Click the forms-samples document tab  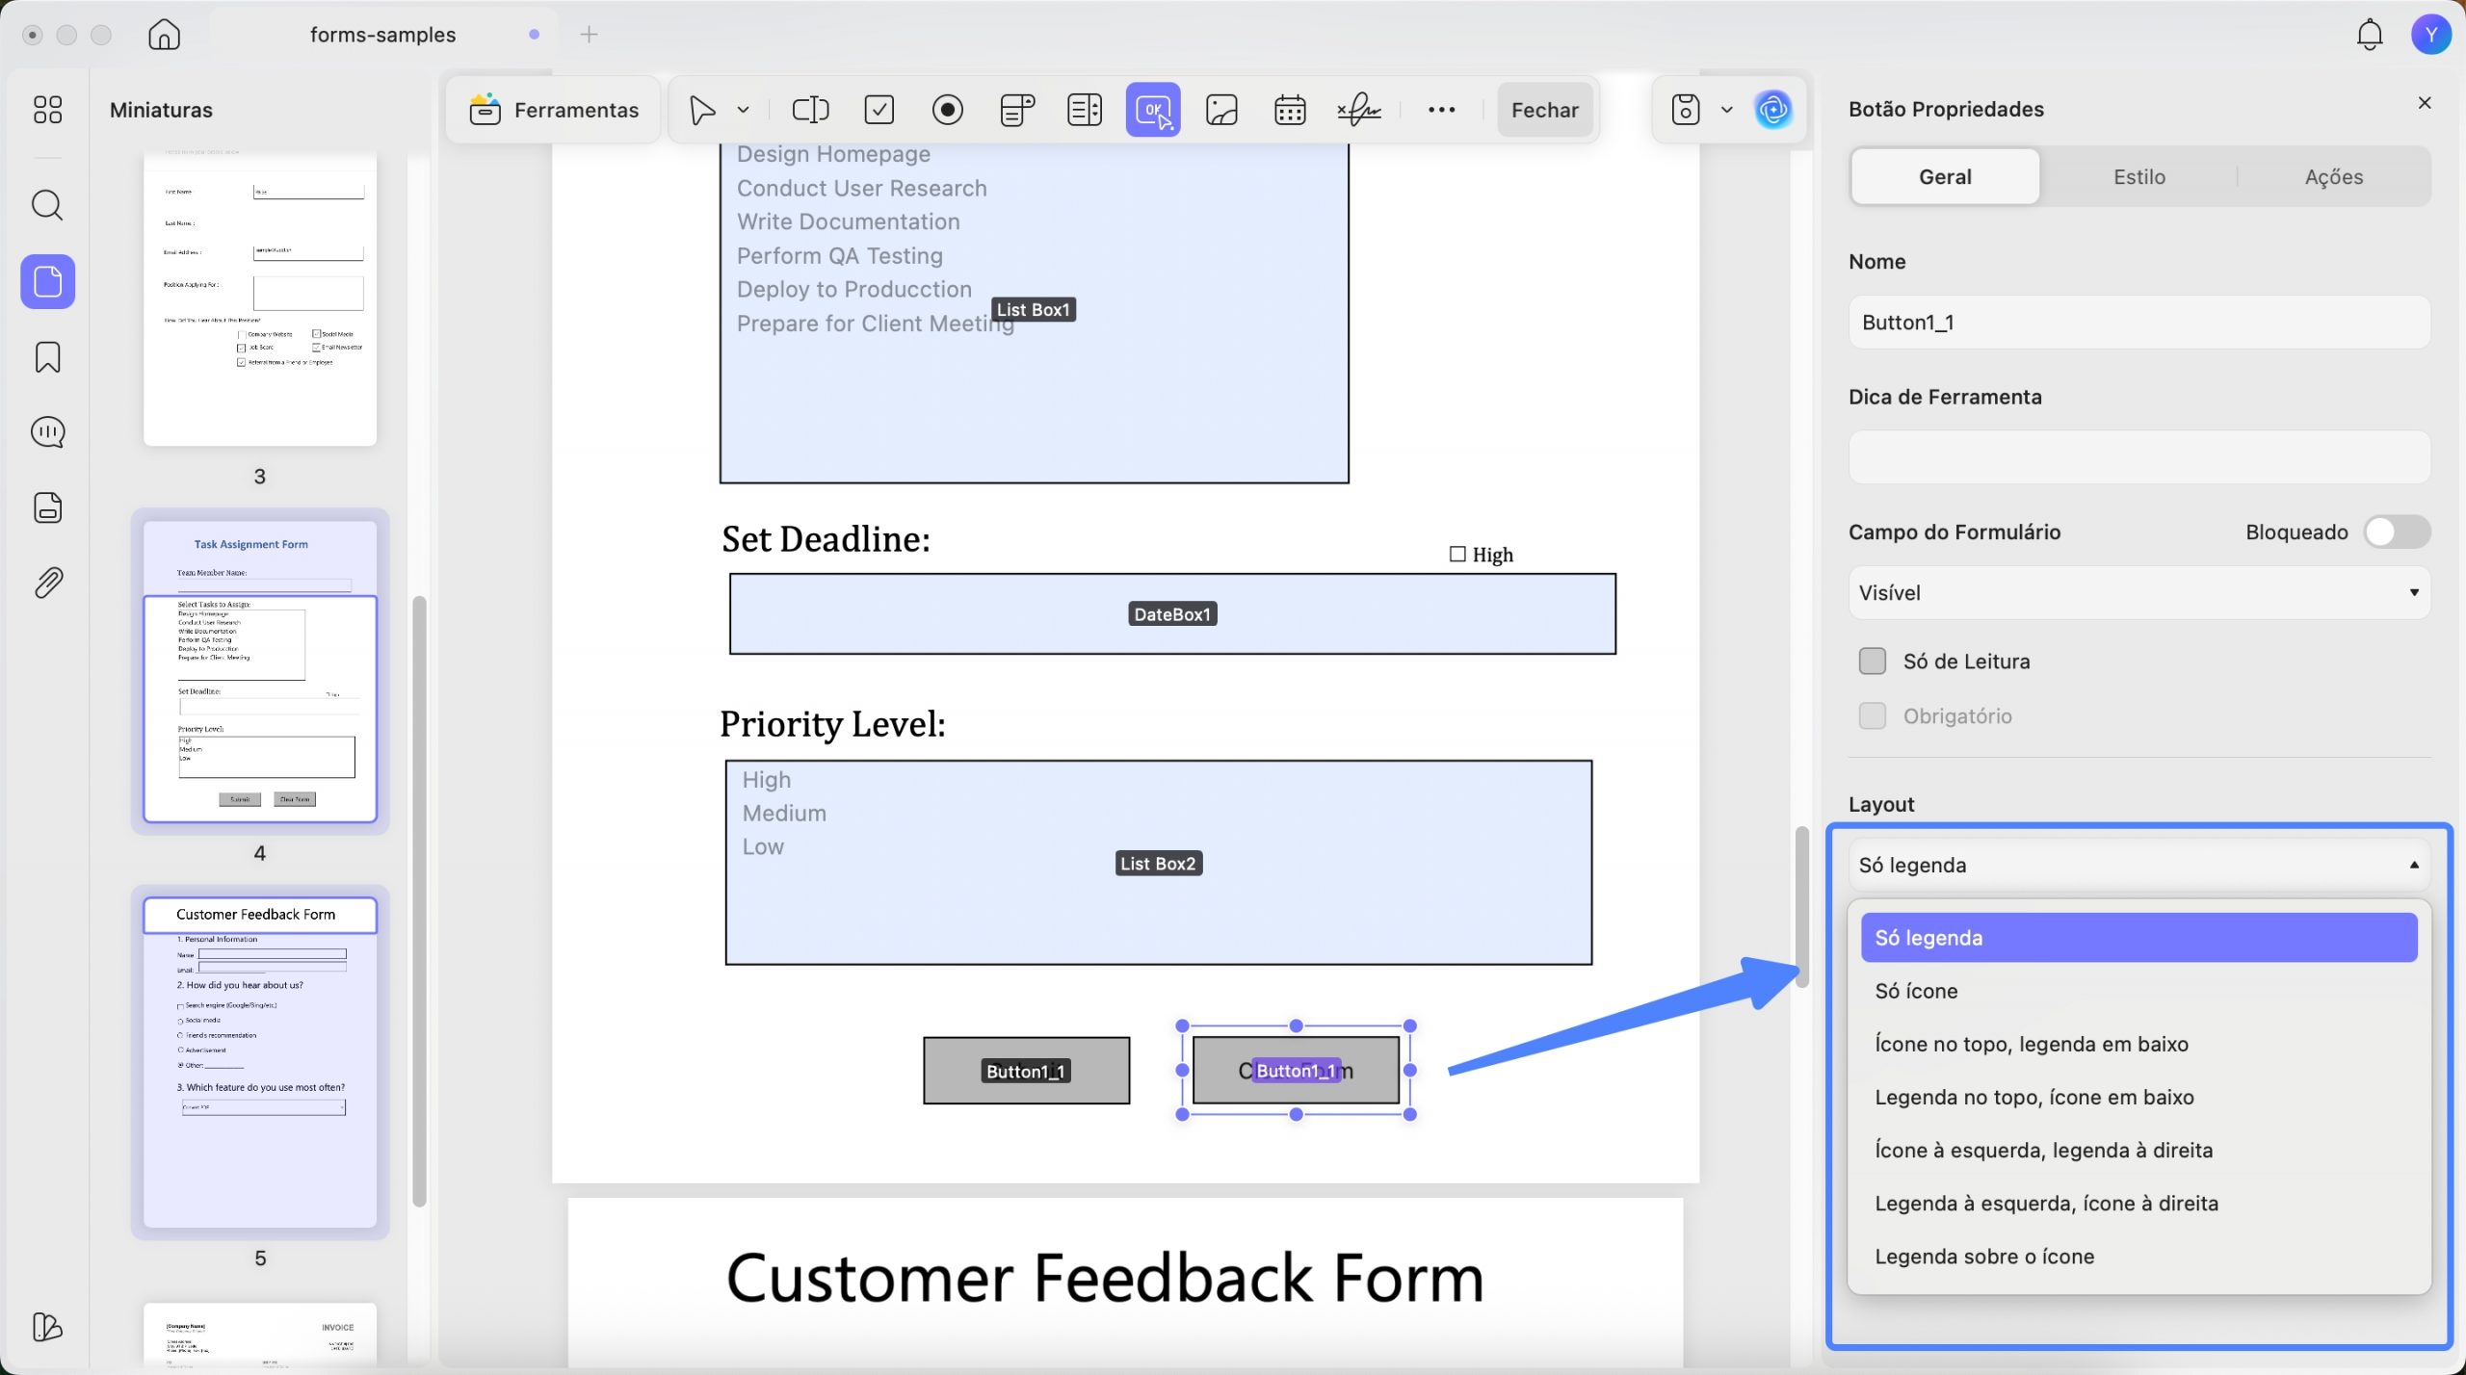(382, 35)
